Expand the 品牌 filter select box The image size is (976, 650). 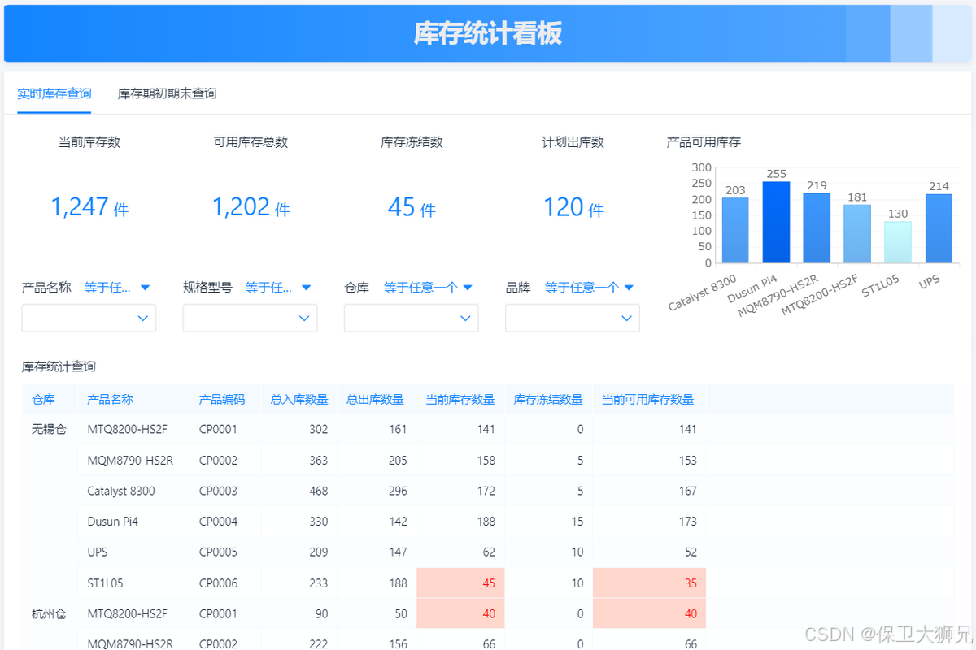click(573, 318)
